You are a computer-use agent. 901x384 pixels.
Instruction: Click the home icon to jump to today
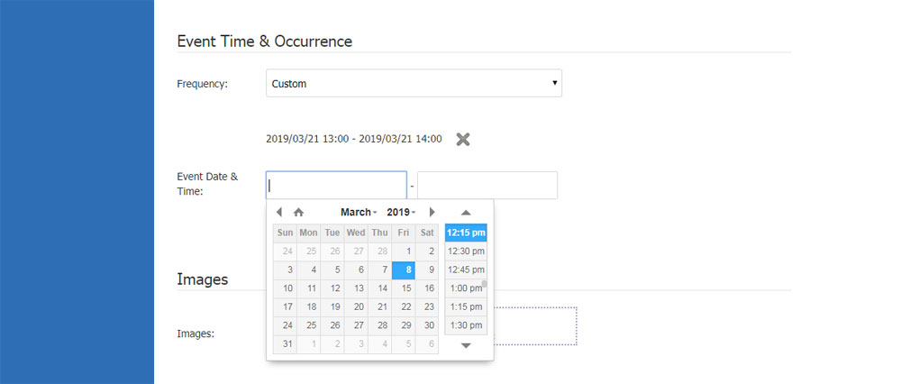pyautogui.click(x=298, y=212)
